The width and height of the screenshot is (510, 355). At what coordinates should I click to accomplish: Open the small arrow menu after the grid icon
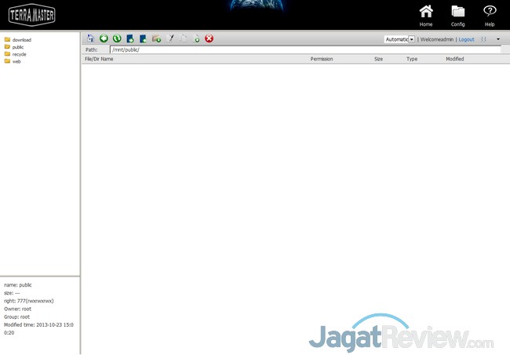point(498,39)
